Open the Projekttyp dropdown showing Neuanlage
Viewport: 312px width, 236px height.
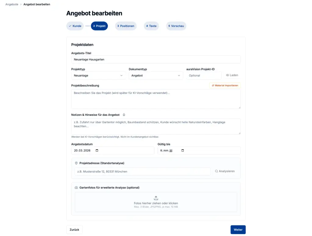98,76
